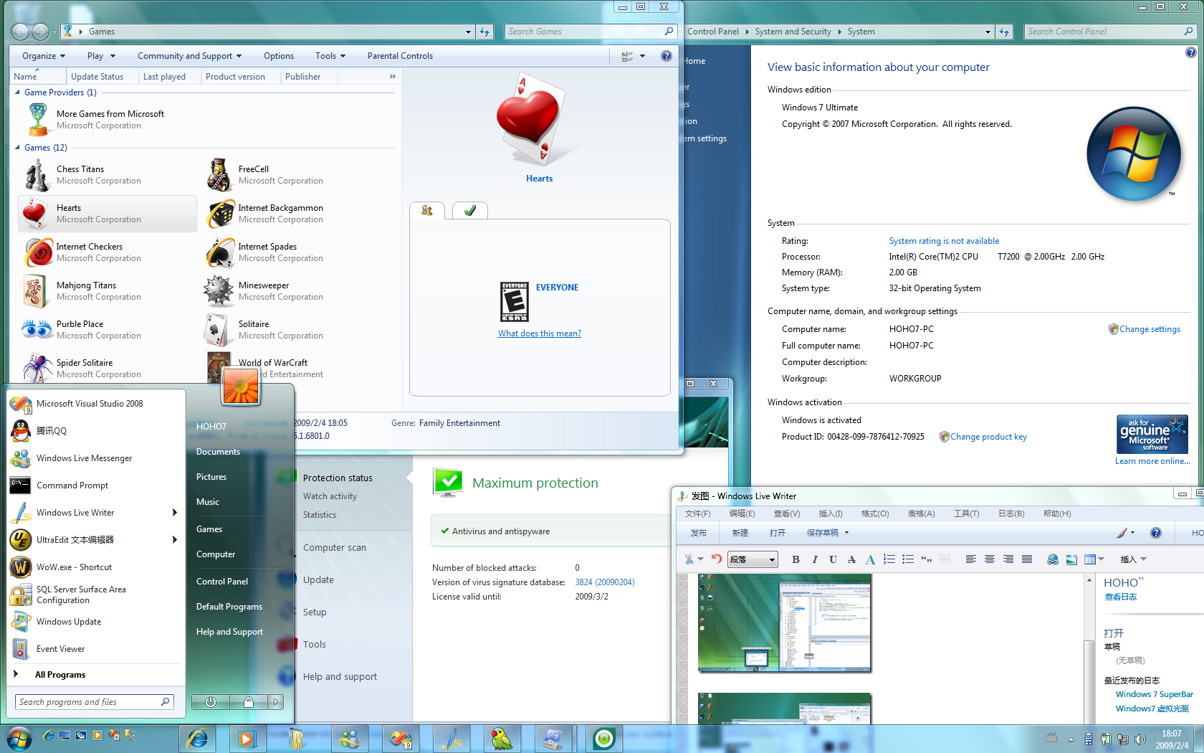
Task: Open Mahjong Titans game icon
Action: pos(36,291)
